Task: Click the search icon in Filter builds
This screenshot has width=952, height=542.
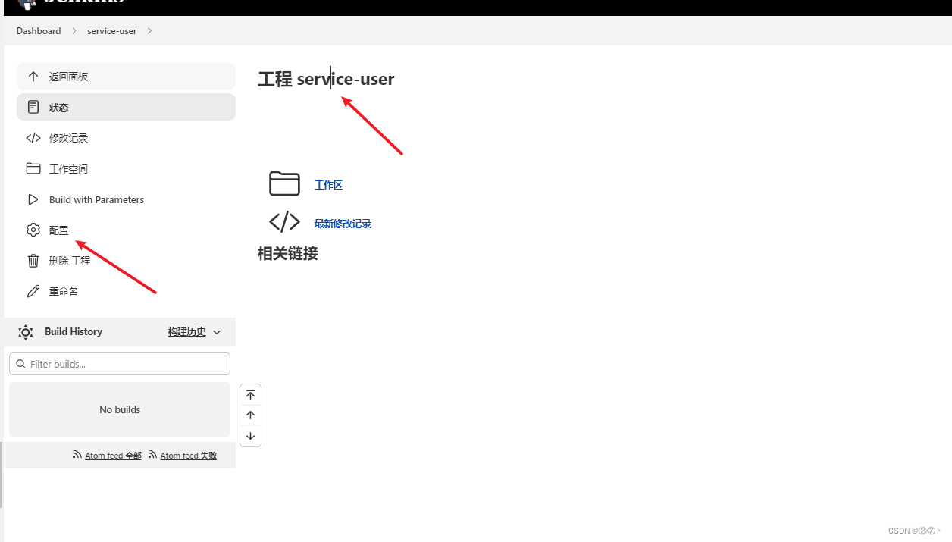Action: [20, 364]
